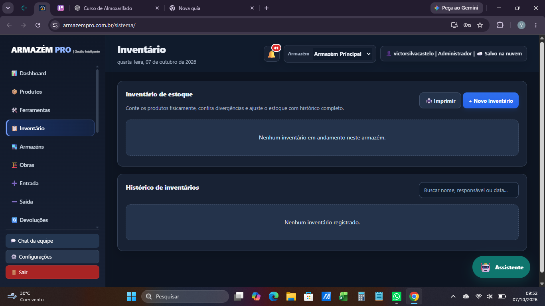Click the Imprimir button
Image resolution: width=545 pixels, height=306 pixels.
pos(440,101)
